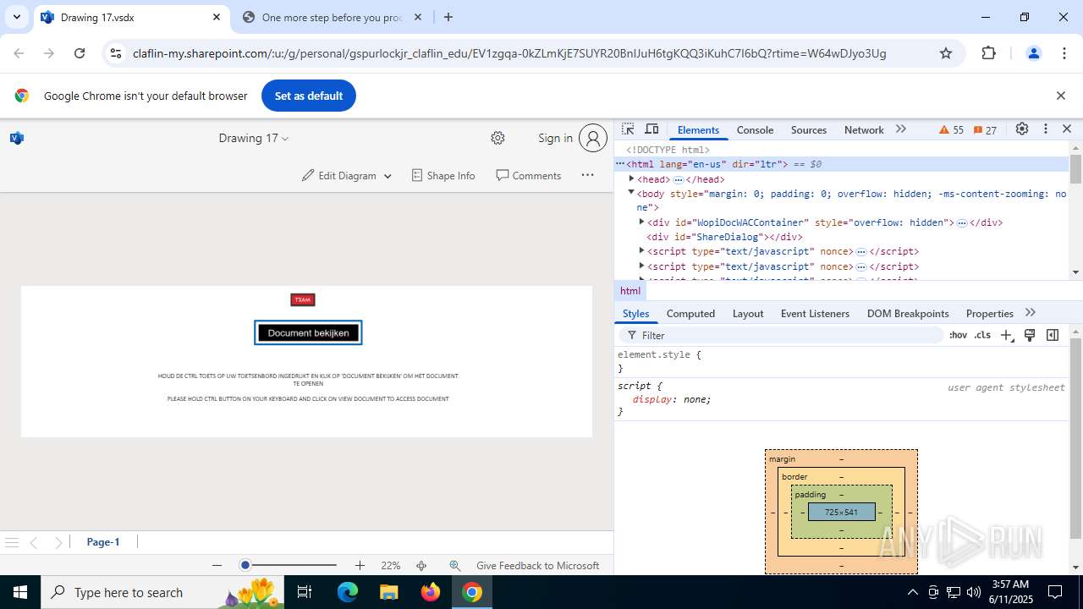Click the pan and zoom magnifier icon
This screenshot has width=1083, height=609.
tap(455, 565)
